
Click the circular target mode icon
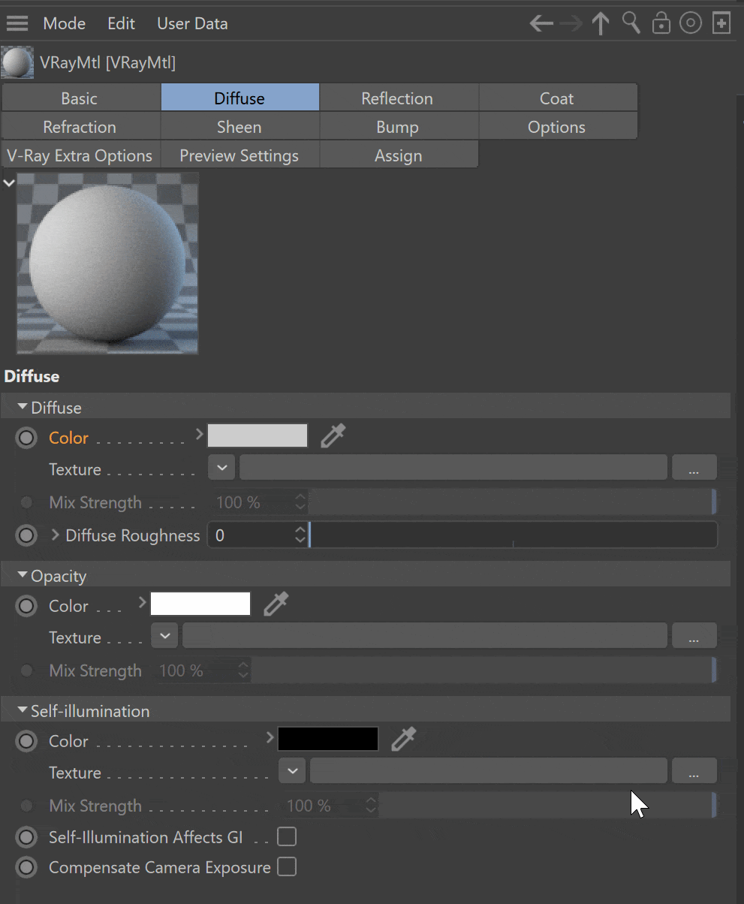point(691,23)
